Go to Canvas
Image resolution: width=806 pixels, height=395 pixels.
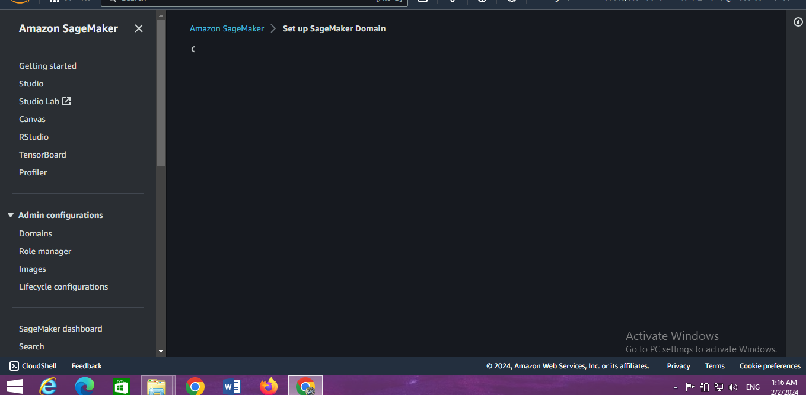[x=32, y=119]
